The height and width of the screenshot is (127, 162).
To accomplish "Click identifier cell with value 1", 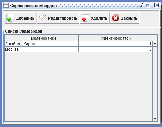I will (115, 44).
